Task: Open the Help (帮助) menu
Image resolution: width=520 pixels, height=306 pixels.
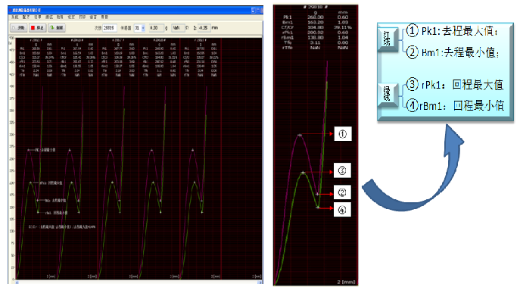Action: pyautogui.click(x=103, y=17)
